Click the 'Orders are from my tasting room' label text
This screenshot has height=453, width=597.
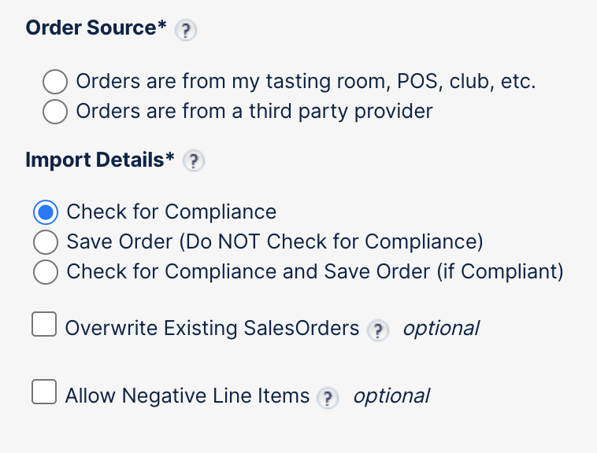tap(306, 82)
